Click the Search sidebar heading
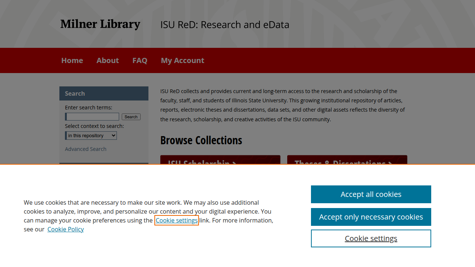This screenshot has width=475, height=267. pos(104,93)
